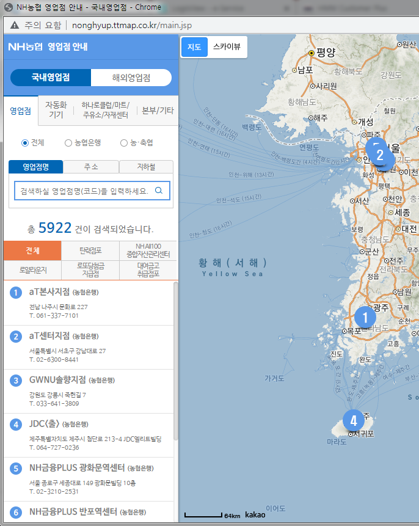This screenshot has width=419, height=526.
Task: Select the 농협은행 radio button
Action: (x=68, y=143)
